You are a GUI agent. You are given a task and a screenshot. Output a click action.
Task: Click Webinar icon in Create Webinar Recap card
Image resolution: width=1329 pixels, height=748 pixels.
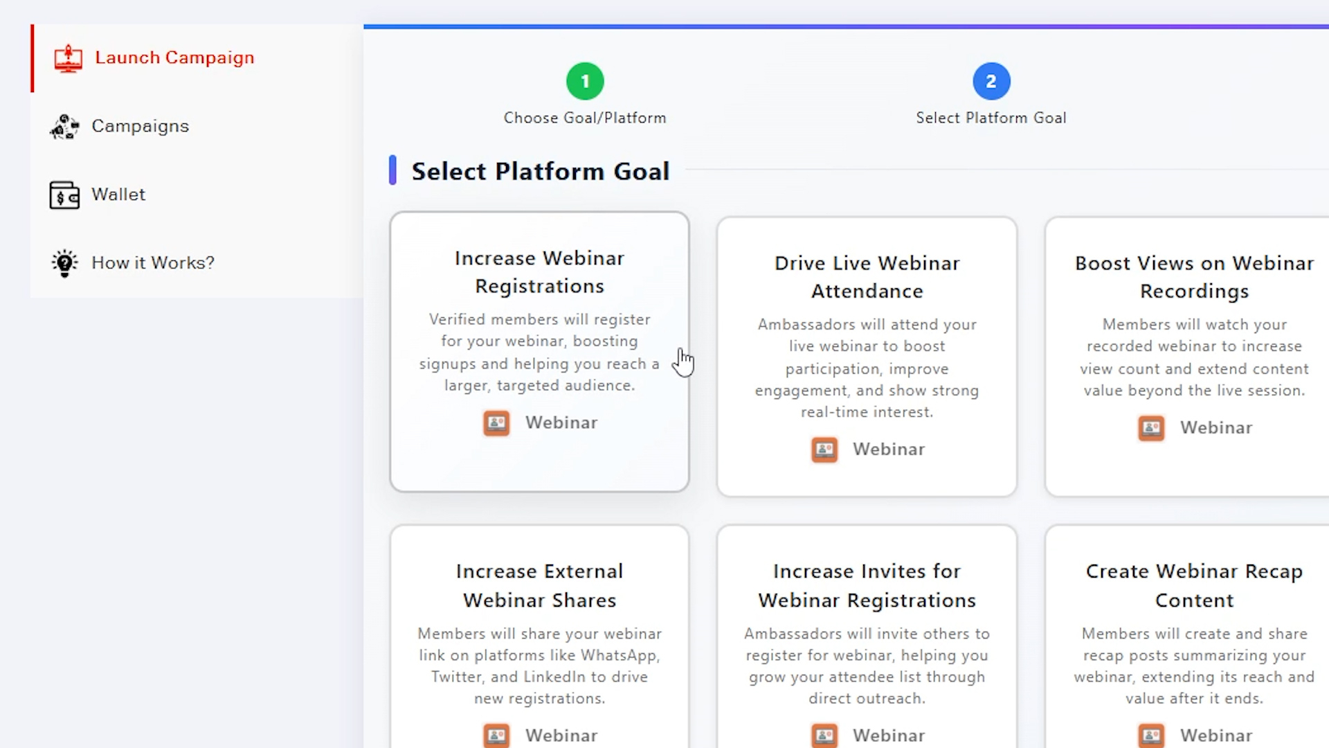coord(1151,736)
